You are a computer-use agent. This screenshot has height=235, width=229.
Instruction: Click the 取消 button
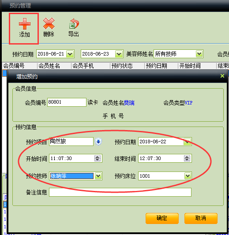coord(201,218)
